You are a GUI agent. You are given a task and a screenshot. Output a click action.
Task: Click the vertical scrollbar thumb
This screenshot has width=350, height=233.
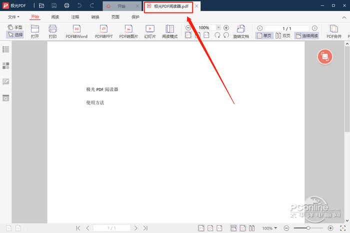(347, 89)
